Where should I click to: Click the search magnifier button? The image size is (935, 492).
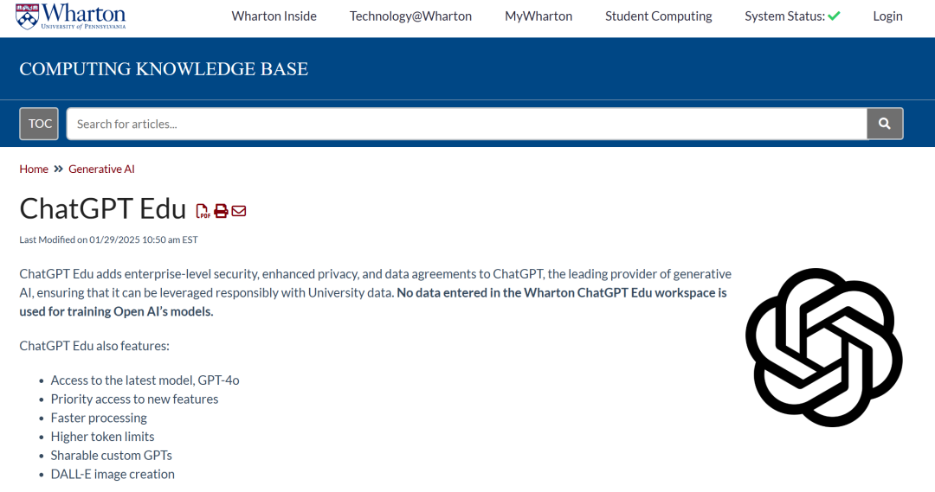[885, 124]
